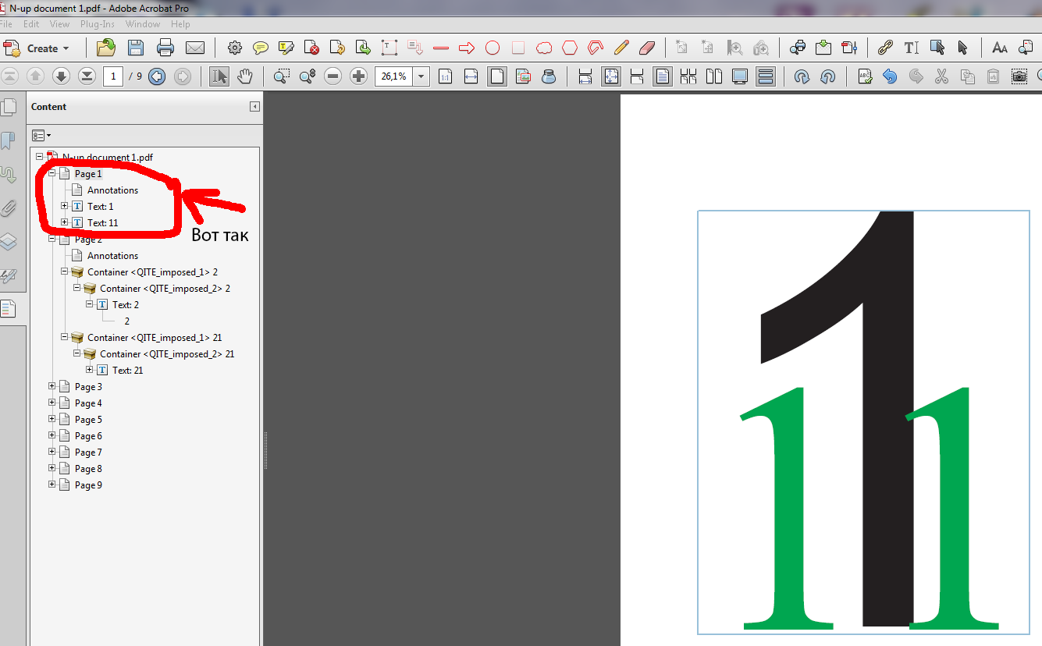Add a sticky note comment
Image resolution: width=1042 pixels, height=646 pixels.
pyautogui.click(x=261, y=48)
